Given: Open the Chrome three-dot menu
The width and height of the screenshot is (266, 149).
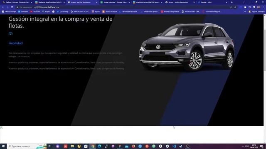Looking at the screenshot, I should [x=263, y=7].
